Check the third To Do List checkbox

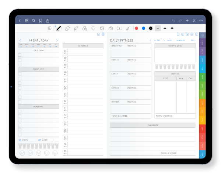20,83
